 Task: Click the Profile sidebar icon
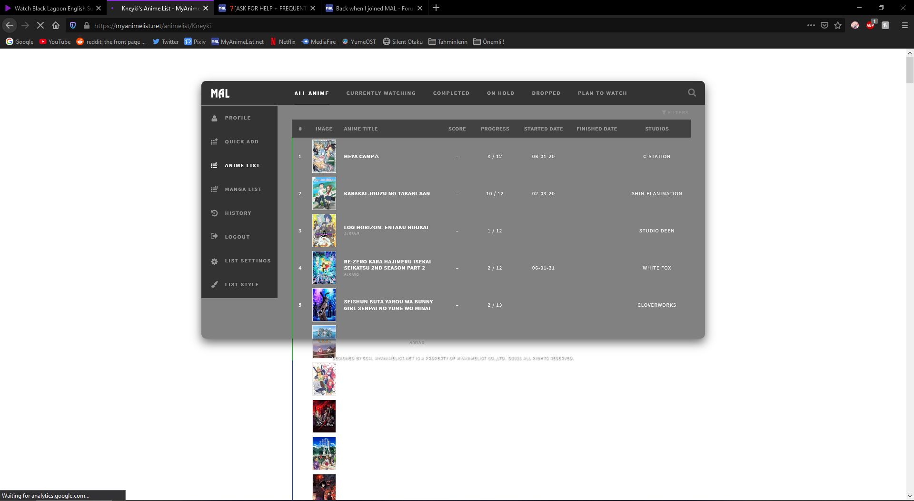click(214, 118)
